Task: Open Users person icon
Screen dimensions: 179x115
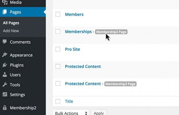Action: click(5, 75)
